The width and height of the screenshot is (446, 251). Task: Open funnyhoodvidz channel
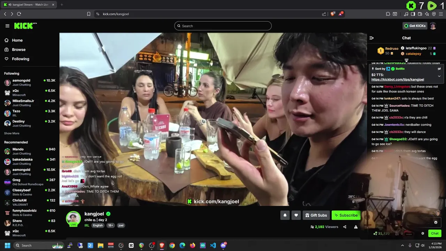30,213
